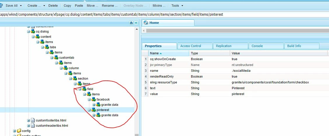Open the Save All dropdown arrow
This screenshot has height=136, width=329.
(21, 6)
